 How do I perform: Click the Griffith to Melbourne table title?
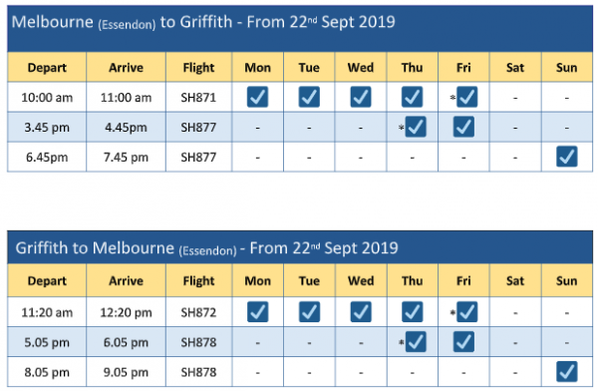click(206, 248)
